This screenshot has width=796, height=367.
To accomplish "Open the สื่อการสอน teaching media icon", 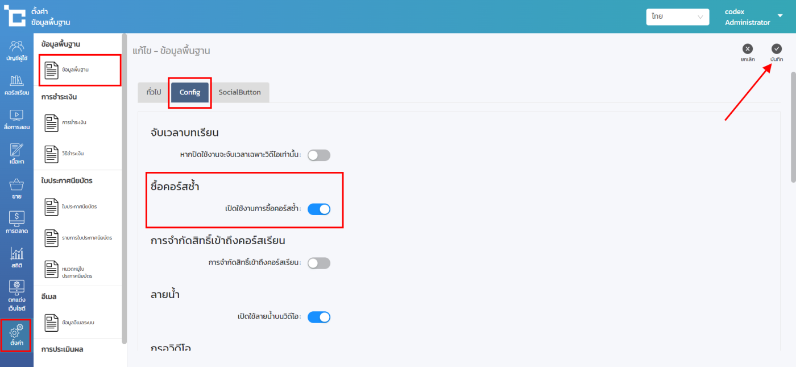I will tap(16, 119).
